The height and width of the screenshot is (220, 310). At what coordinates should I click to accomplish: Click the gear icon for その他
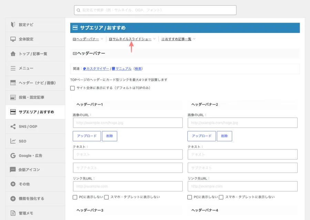point(13,184)
